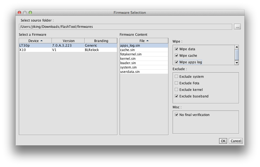Sort firmware list by Branding header
The height and width of the screenshot is (167, 260).
click(x=101, y=41)
